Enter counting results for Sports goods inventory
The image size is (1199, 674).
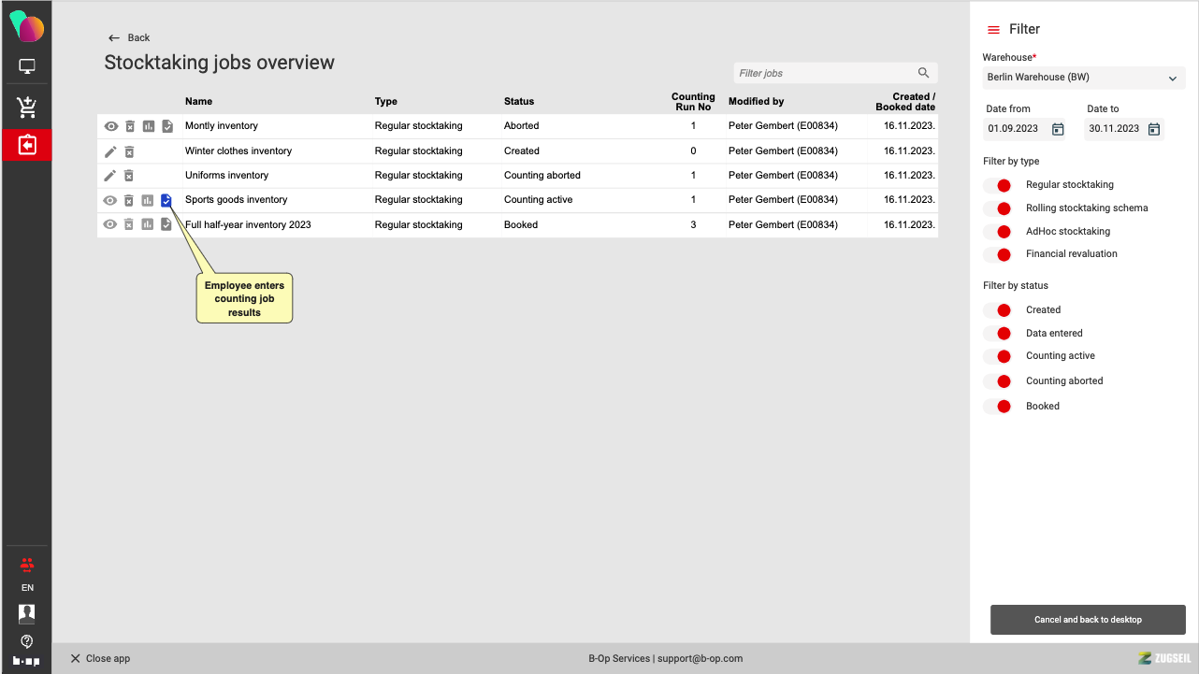point(166,200)
